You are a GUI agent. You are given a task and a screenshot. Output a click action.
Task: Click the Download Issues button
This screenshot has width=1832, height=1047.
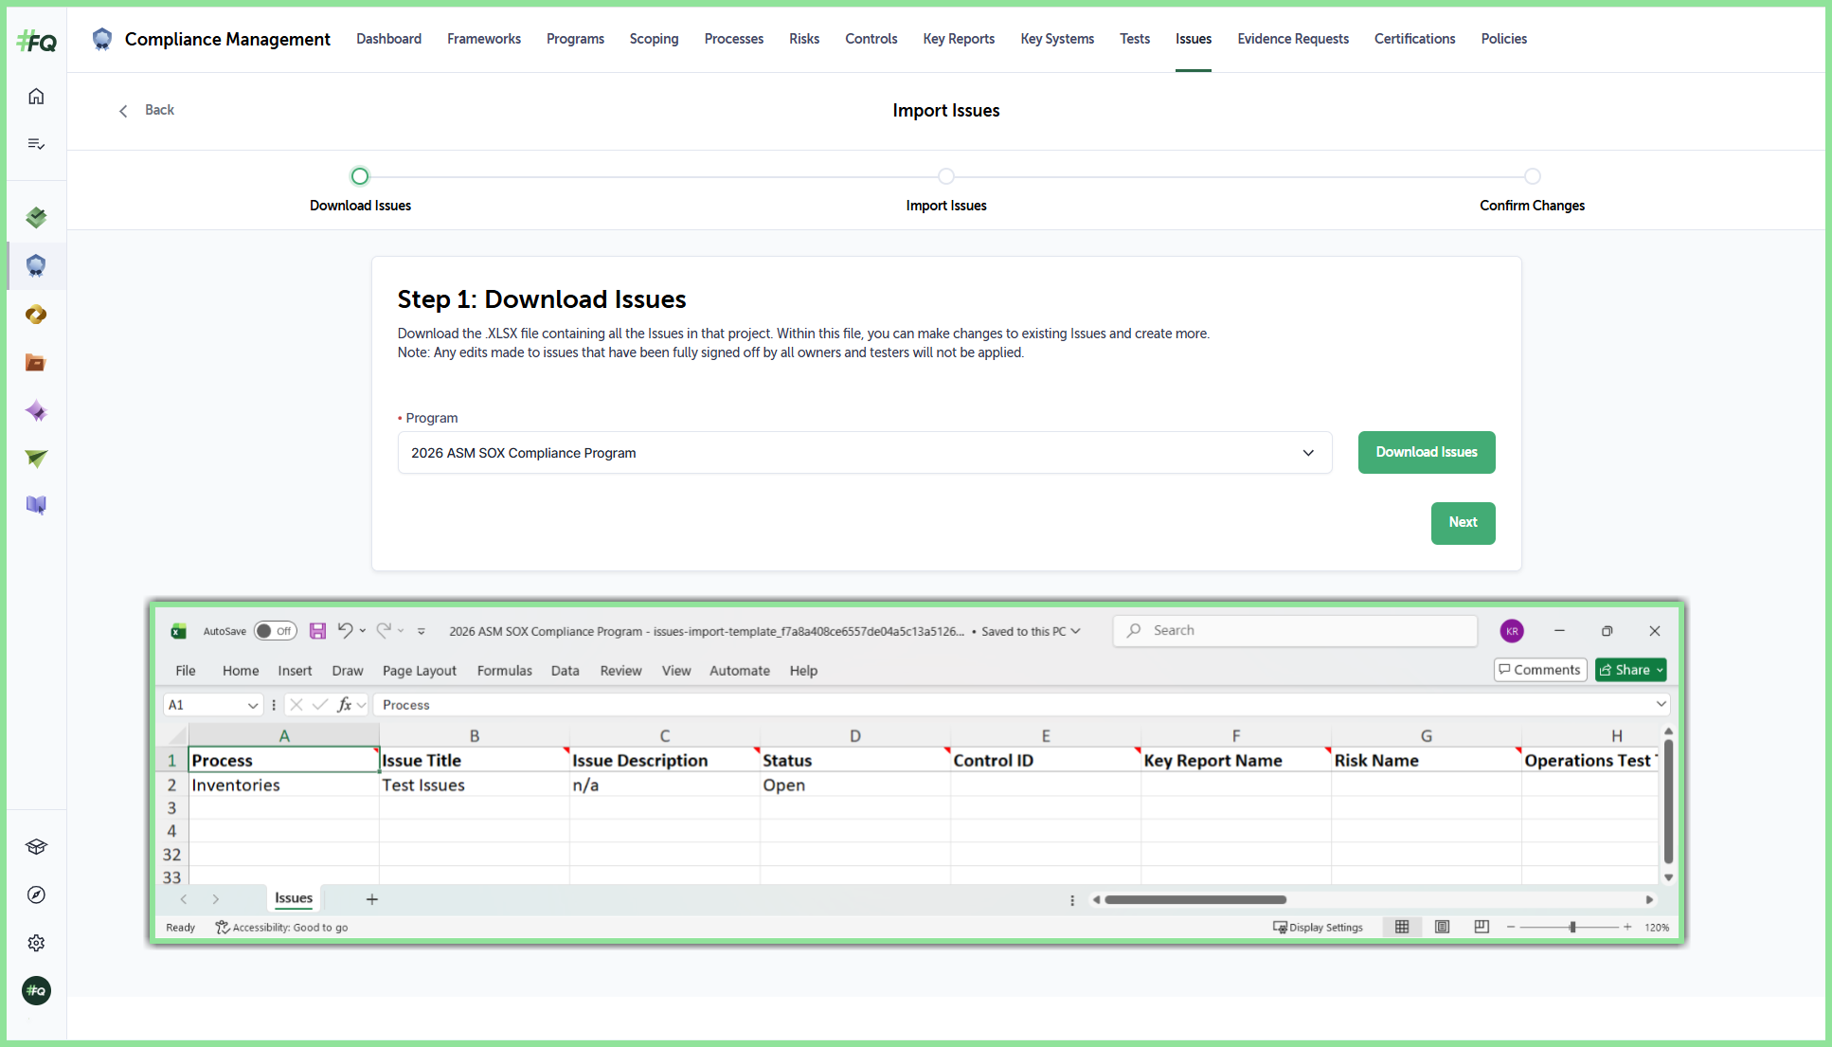[1427, 453]
